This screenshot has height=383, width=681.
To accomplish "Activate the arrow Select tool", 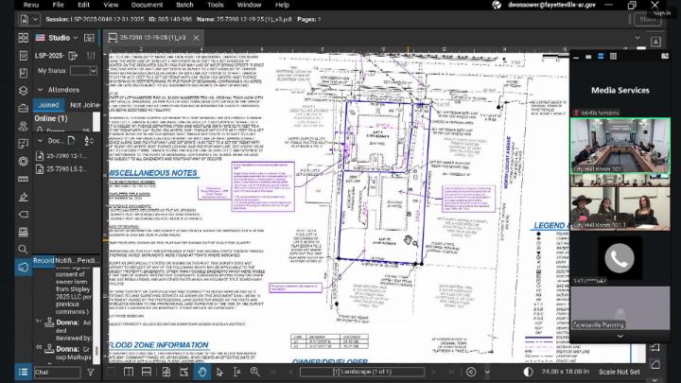I will [219, 372].
